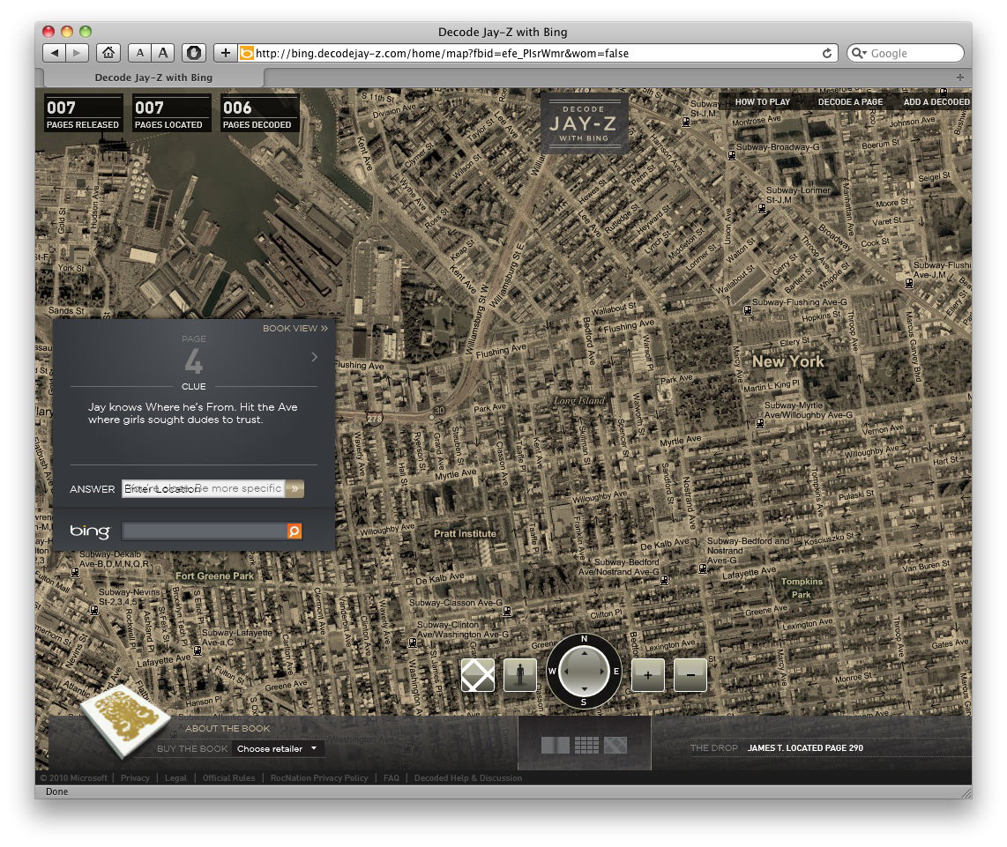1007x847 pixels.
Task: Decrease text size with small A button
Action: [139, 53]
